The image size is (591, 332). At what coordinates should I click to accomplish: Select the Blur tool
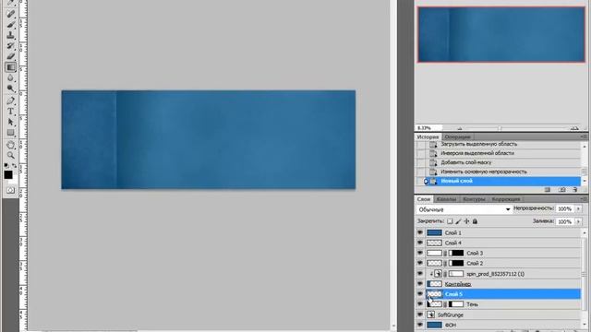click(10, 77)
